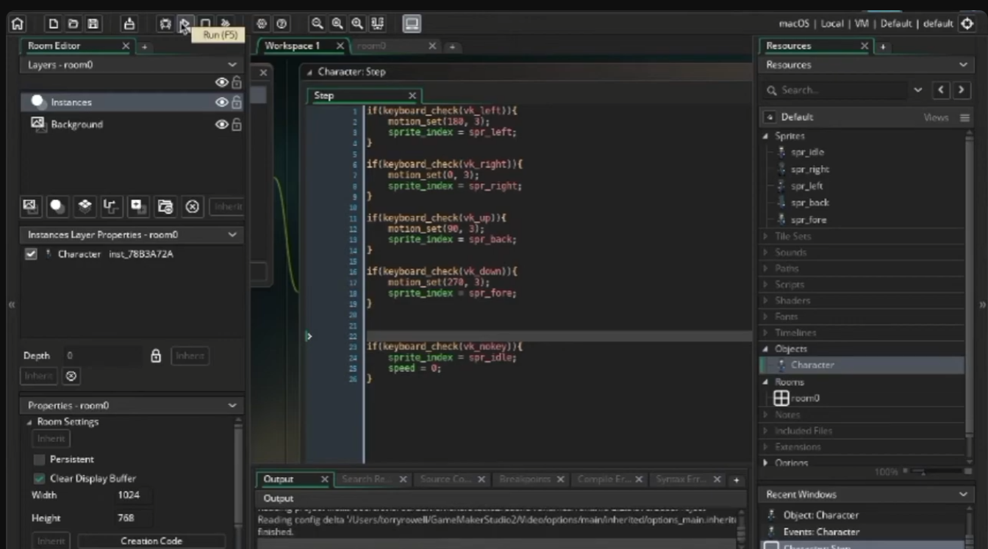The width and height of the screenshot is (988, 549).
Task: Create a new path layer icon
Action: pyautogui.click(x=111, y=206)
